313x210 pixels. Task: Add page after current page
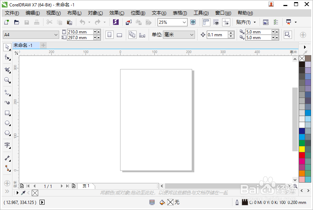click(x=74, y=186)
